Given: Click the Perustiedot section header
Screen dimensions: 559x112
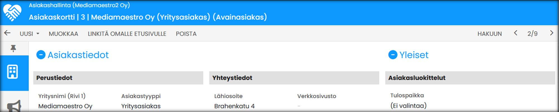Looking at the screenshot, I should coord(55,78).
